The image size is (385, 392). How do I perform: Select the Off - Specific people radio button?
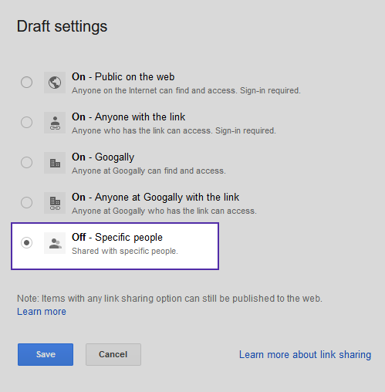tap(26, 243)
